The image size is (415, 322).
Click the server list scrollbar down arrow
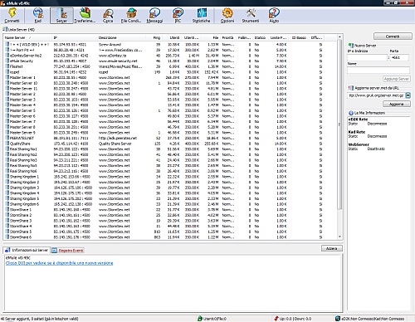(339, 237)
